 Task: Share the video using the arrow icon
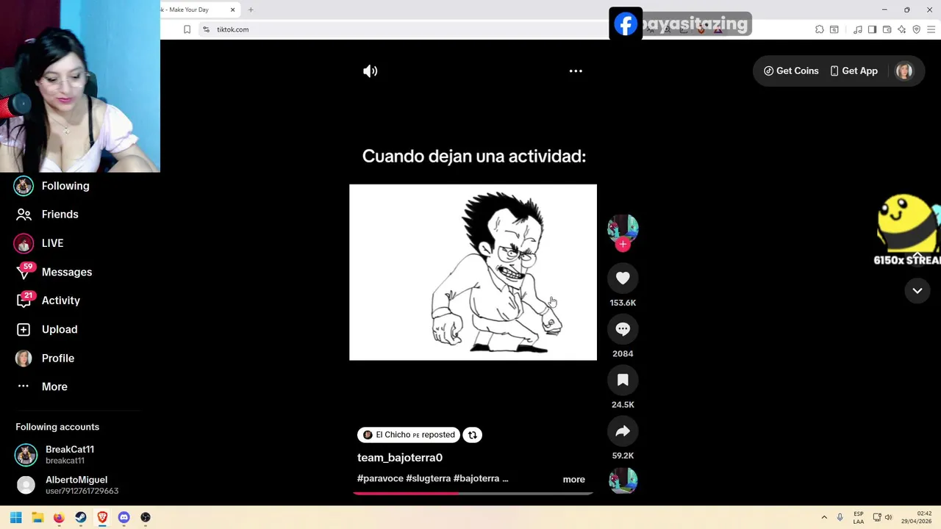[623, 431]
